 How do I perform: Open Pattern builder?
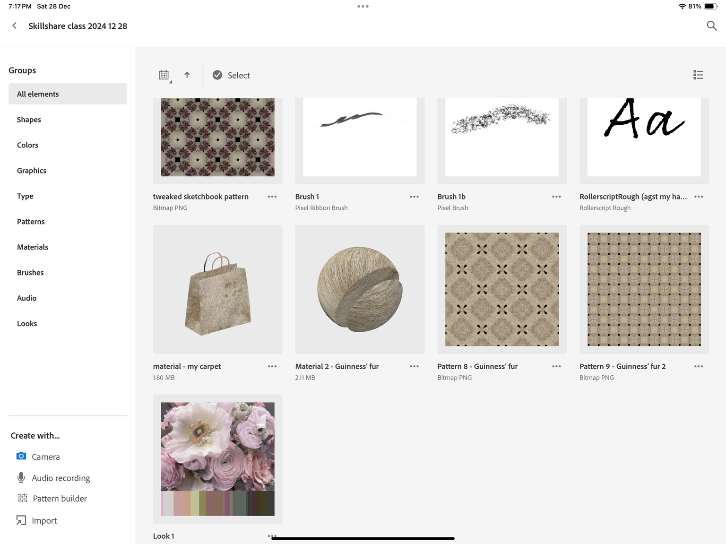52,499
